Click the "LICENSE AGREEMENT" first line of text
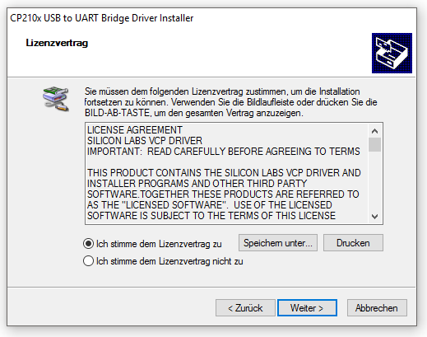The image size is (427, 337). tap(135, 129)
